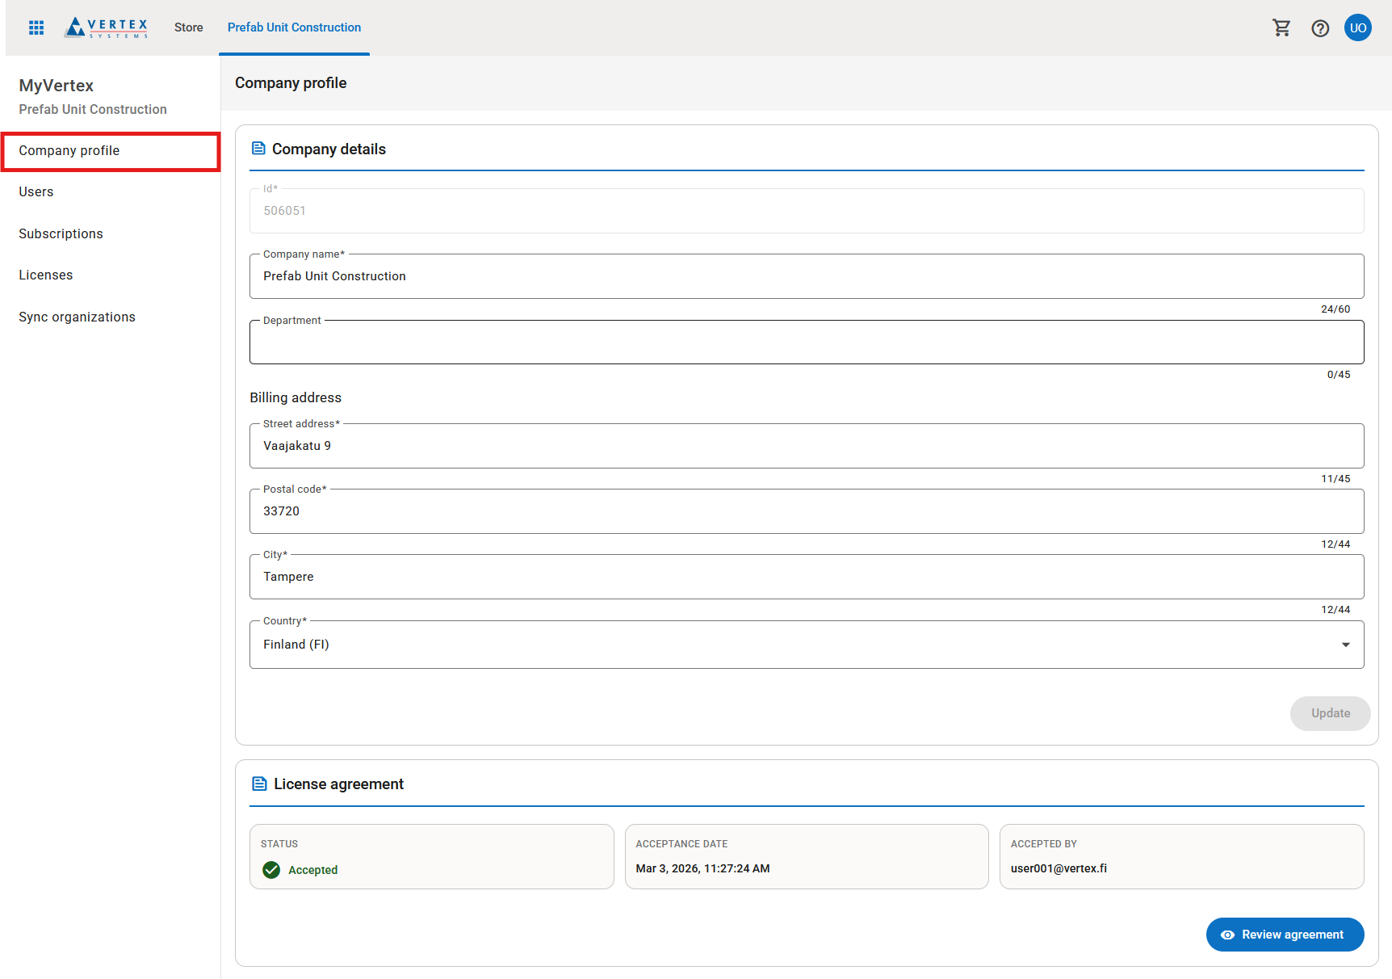Open the help question mark icon
Viewport: 1392px width, 979px height.
tap(1320, 28)
